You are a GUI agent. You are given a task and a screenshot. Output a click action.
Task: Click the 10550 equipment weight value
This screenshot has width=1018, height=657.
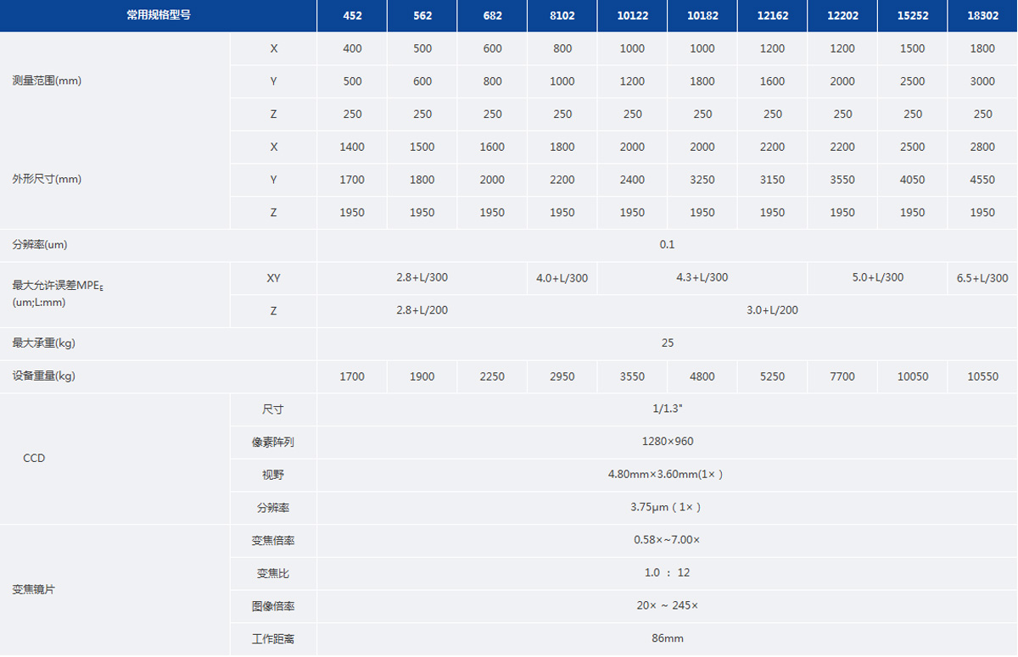pos(982,376)
